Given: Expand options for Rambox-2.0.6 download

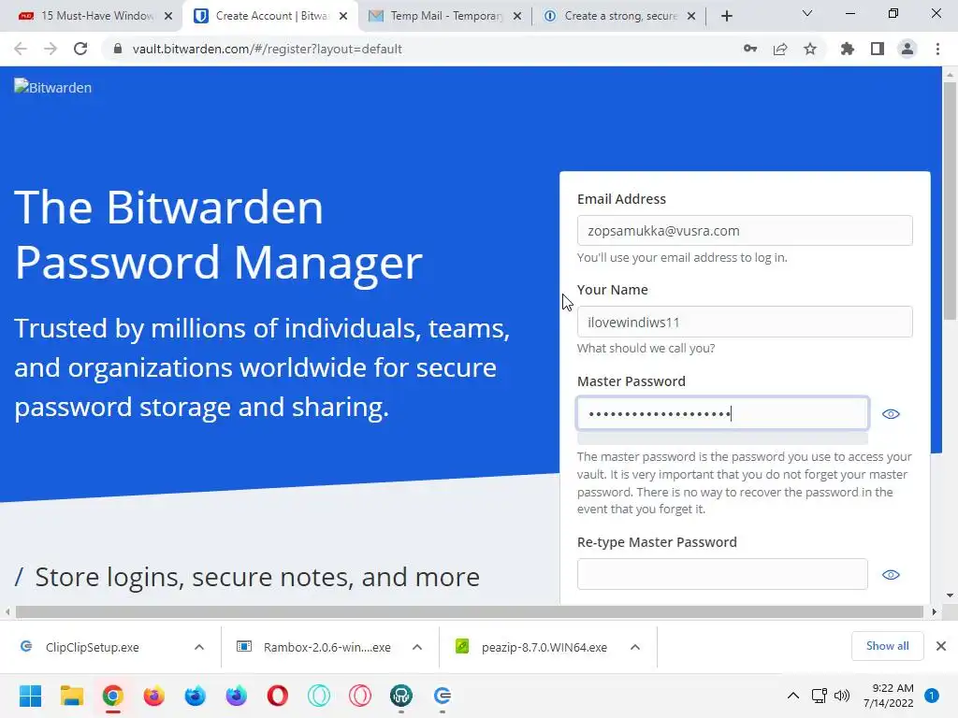Looking at the screenshot, I should tap(417, 647).
